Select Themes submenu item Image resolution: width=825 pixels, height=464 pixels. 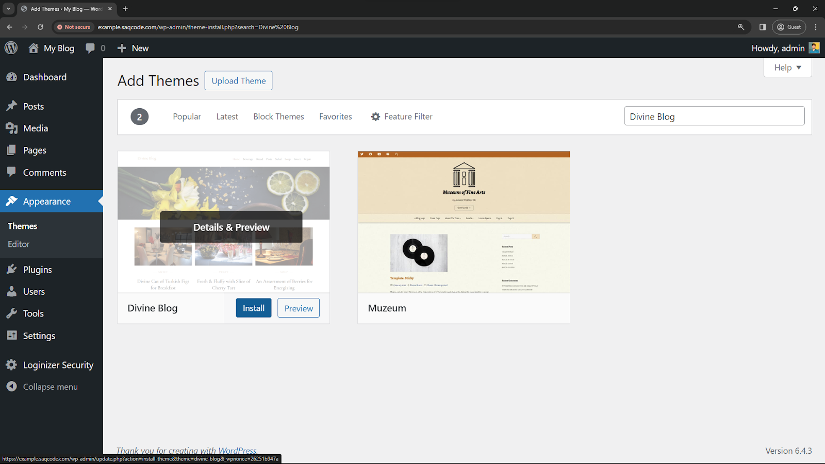point(23,226)
